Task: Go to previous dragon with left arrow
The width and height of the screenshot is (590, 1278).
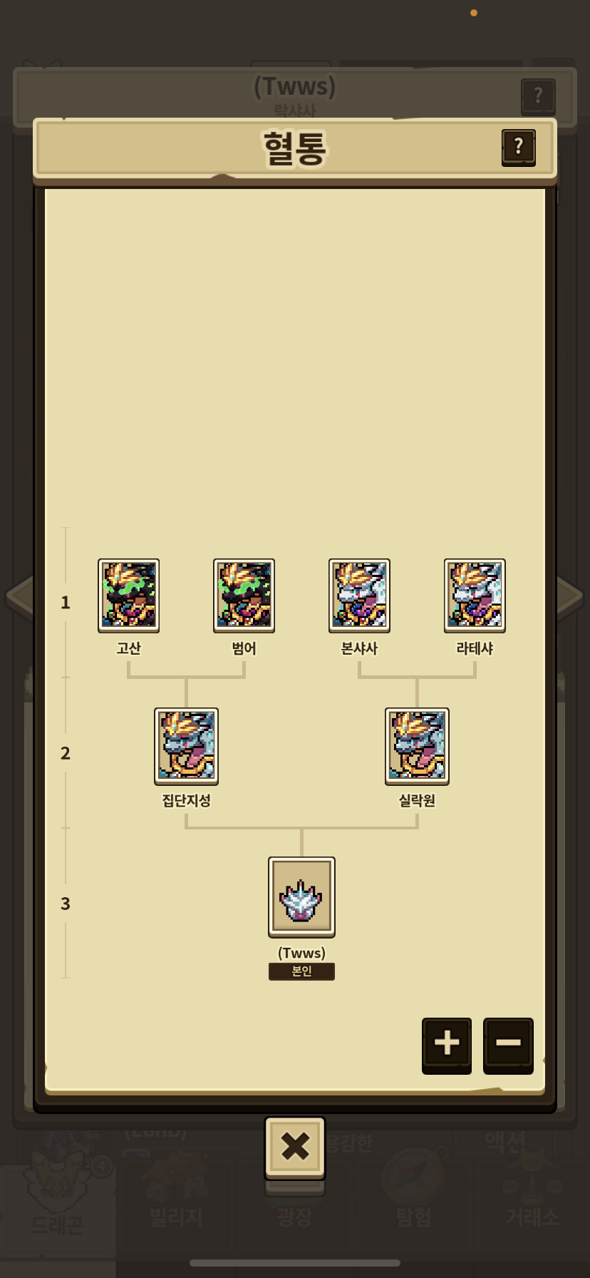Action: (x=19, y=595)
